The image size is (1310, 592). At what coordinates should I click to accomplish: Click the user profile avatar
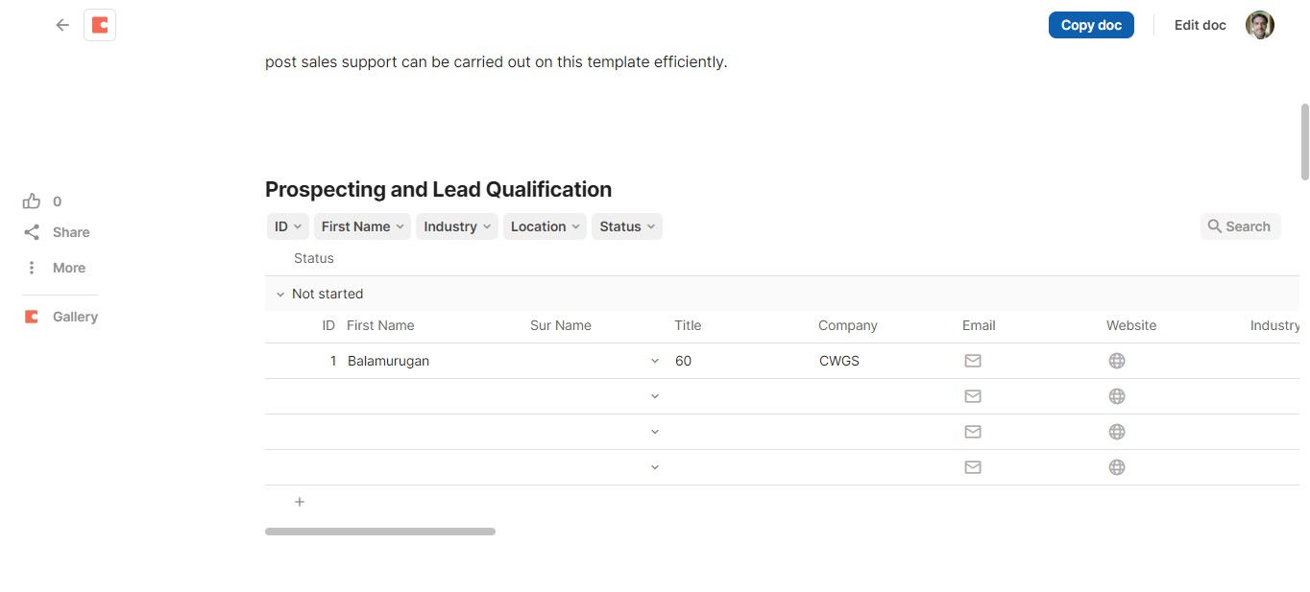point(1260,25)
